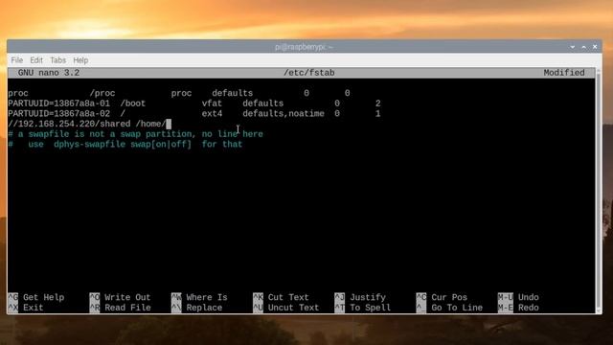Click the Undo shortcut
Screen dimensions: 613x345
pos(518,297)
